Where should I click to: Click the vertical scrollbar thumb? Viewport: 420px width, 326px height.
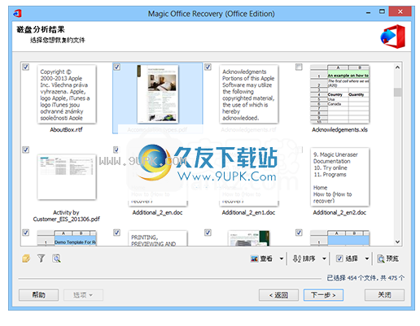coord(397,92)
